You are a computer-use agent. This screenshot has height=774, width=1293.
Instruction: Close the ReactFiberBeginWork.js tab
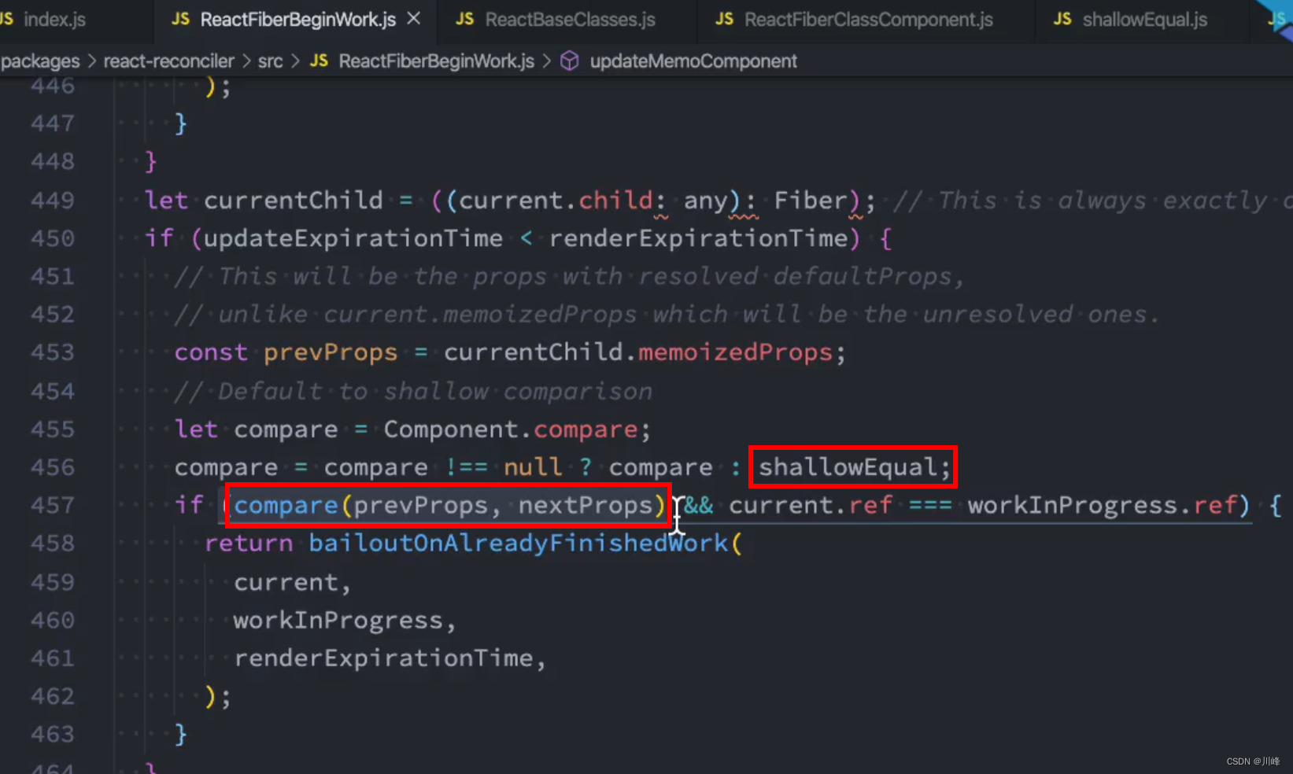pos(414,18)
